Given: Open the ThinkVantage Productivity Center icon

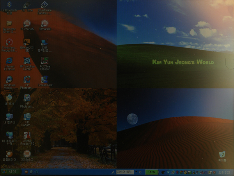Looking at the screenshot, I should (9, 45).
